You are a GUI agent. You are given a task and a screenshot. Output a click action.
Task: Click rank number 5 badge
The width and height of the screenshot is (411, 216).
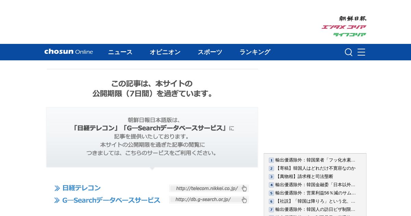[271, 193]
